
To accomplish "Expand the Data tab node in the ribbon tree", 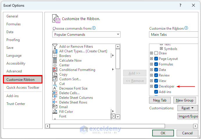I will (x=151, y=70).
